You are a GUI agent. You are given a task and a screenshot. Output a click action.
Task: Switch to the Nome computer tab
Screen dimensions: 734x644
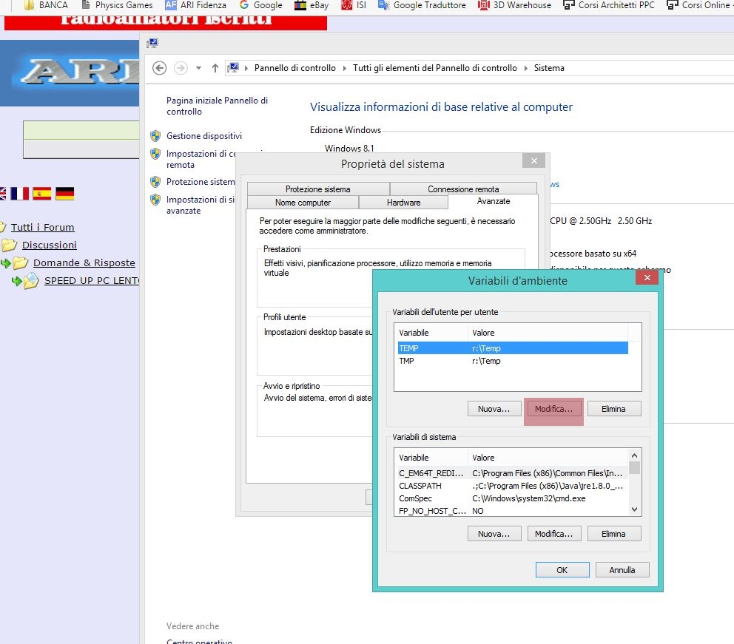(303, 203)
